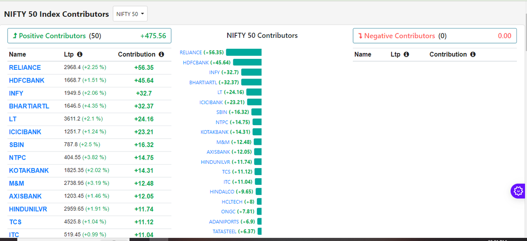Click BHARTIARTL Ltp value 1646.5
The image size is (527, 241).
click(72, 106)
